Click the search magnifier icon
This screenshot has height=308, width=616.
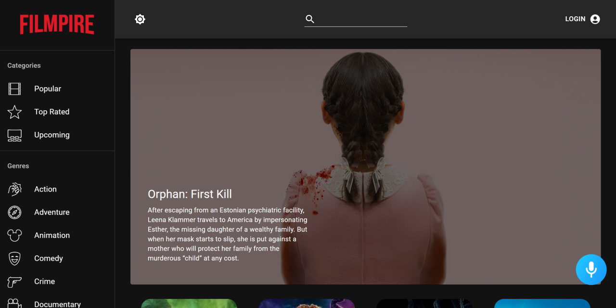click(x=309, y=19)
